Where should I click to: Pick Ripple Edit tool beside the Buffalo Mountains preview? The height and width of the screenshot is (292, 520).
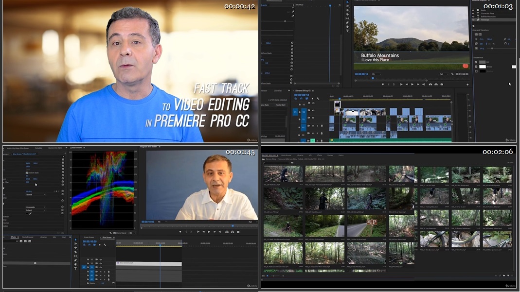click(x=347, y=10)
